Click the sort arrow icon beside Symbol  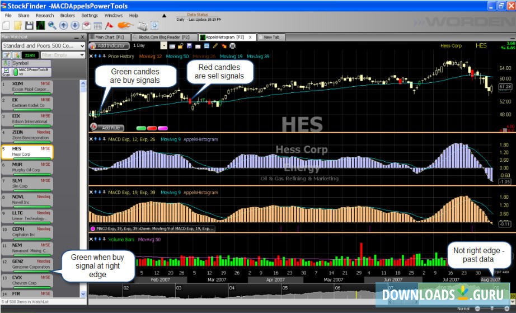pyautogui.click(x=6, y=63)
